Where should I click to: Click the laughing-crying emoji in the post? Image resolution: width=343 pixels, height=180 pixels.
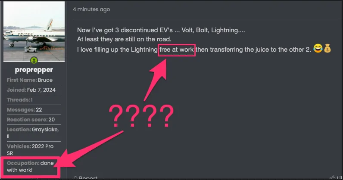(318, 48)
